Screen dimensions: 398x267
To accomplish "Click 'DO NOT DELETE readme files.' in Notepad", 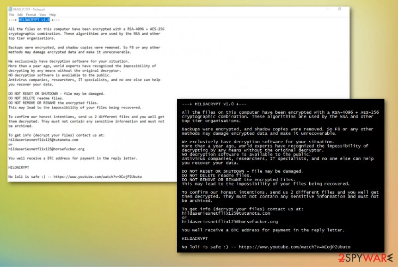I will coord(36,98).
